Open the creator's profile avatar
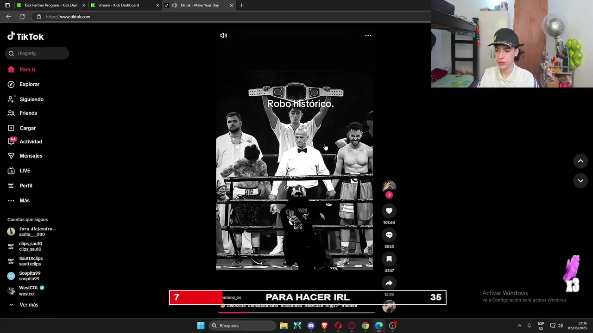This screenshot has width=593, height=333. pyautogui.click(x=389, y=186)
